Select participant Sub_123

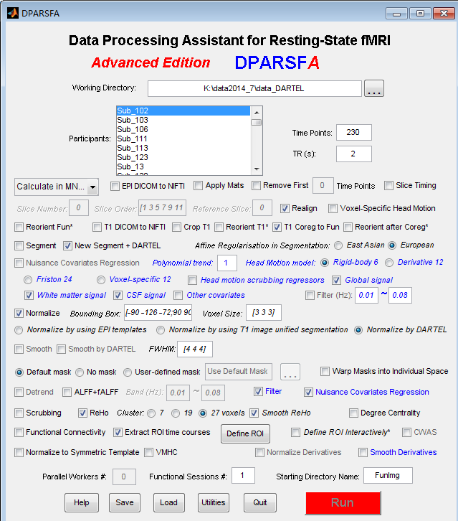(x=183, y=157)
